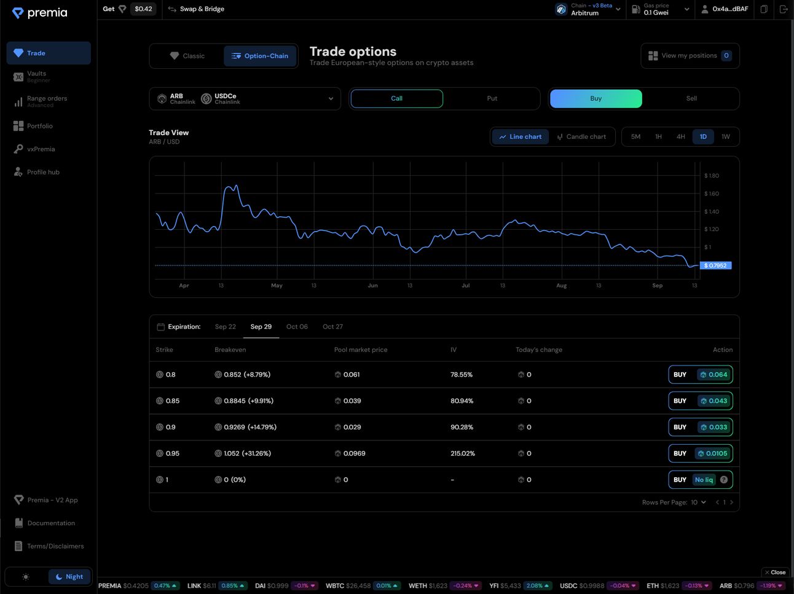Screen dimensions: 794x594
Task: Select Night mode toggle
Action: (x=69, y=577)
